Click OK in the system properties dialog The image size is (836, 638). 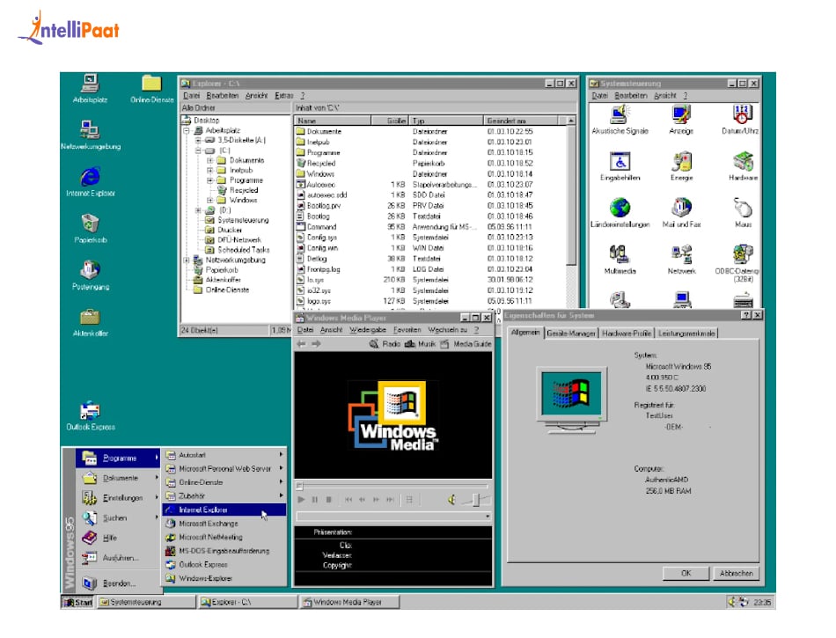(x=686, y=574)
